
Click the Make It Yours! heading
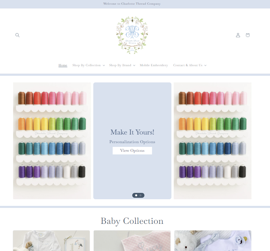132,132
